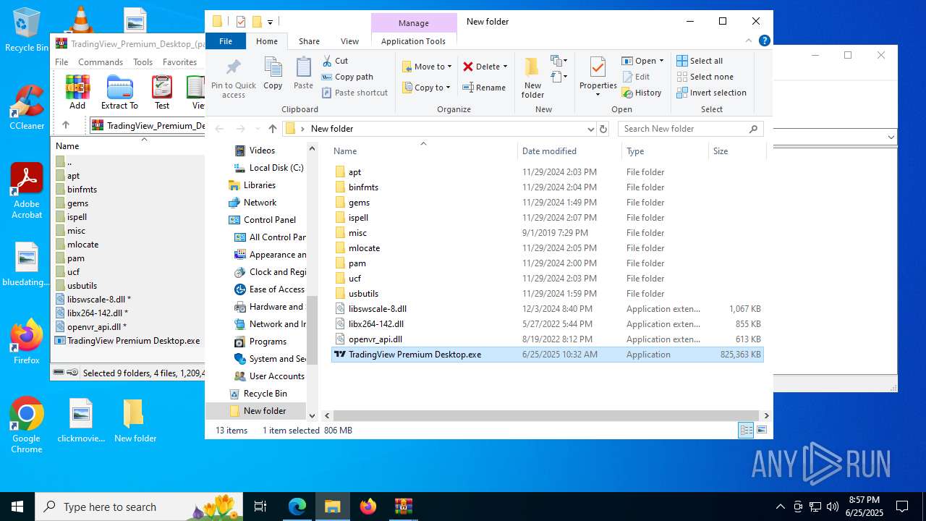Click Paste shortcut in ribbon
The height and width of the screenshot is (521, 926).
pos(354,93)
